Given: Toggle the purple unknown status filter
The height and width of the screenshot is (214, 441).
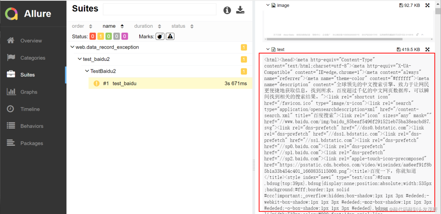Looking at the screenshot, I should click(x=125, y=36).
